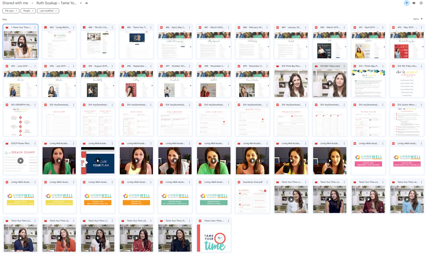Open more actions for 496 - 'September file
This screenshot has width=426, height=258.
(151, 66)
